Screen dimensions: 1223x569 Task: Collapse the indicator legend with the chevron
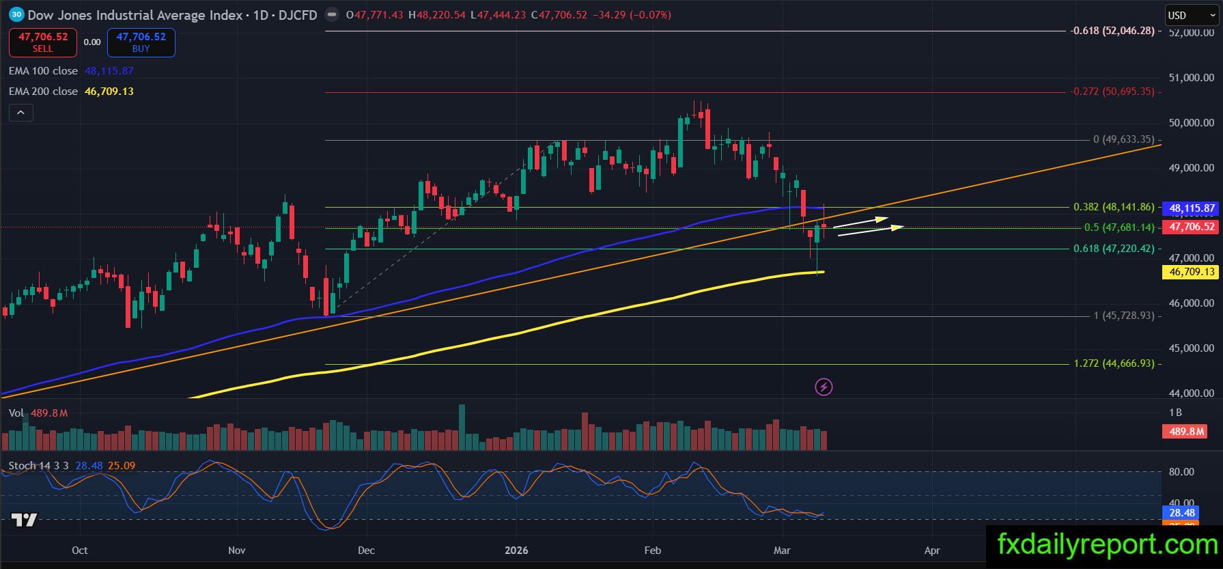(20, 113)
